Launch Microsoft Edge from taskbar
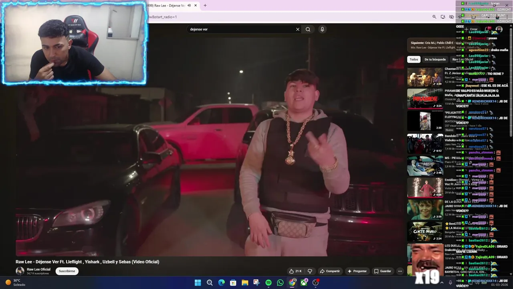The width and height of the screenshot is (513, 289). tap(221, 283)
